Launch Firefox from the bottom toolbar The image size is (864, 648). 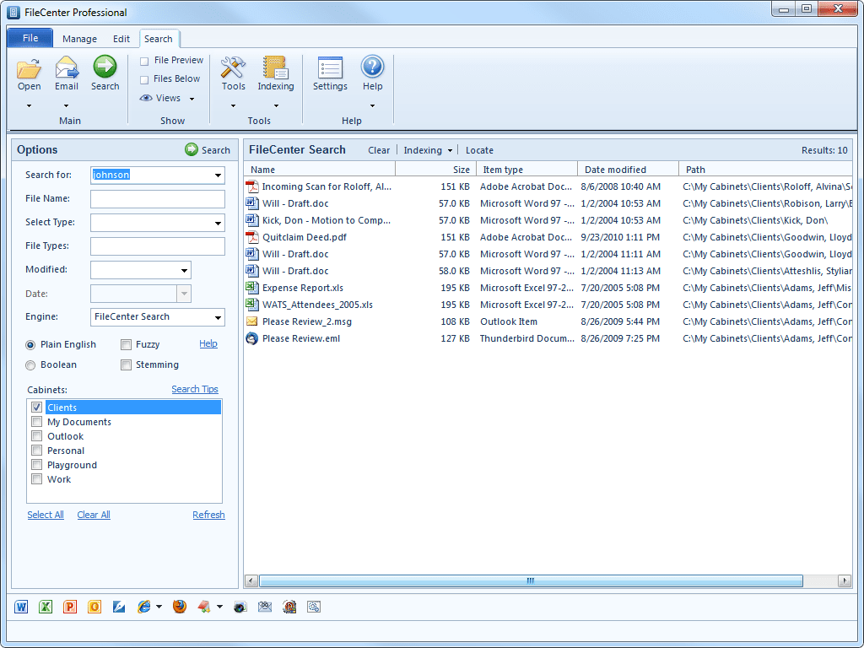coord(180,607)
